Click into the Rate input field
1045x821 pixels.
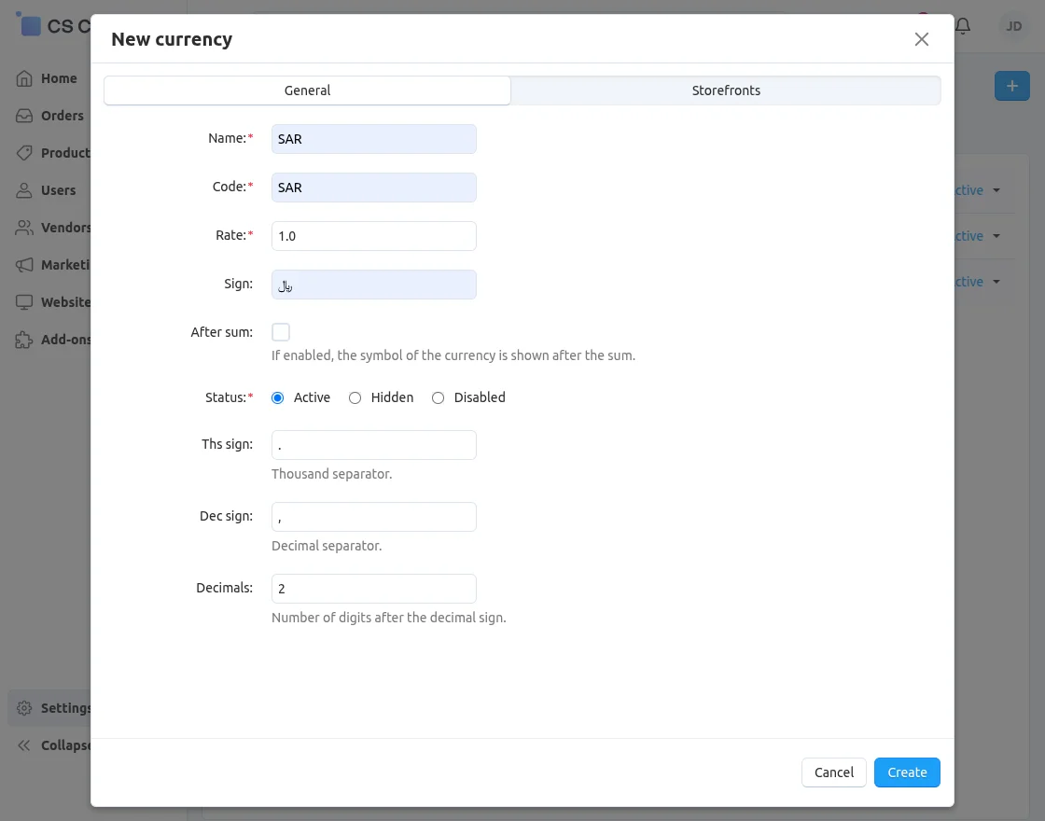click(x=373, y=236)
